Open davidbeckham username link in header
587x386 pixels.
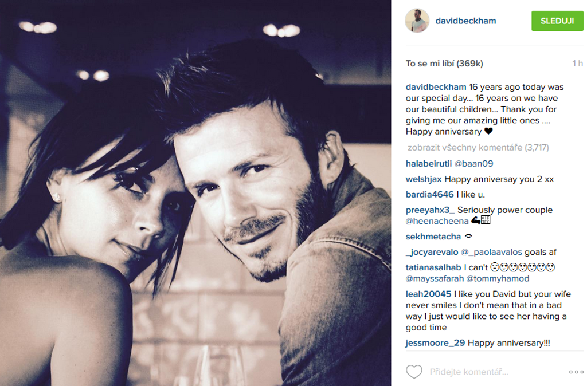click(465, 21)
